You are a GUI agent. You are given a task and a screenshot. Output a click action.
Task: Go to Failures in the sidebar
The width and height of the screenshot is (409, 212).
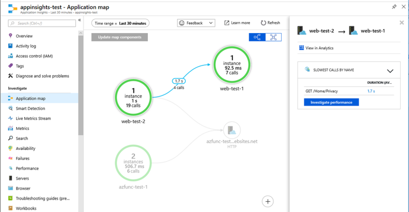pos(22,158)
